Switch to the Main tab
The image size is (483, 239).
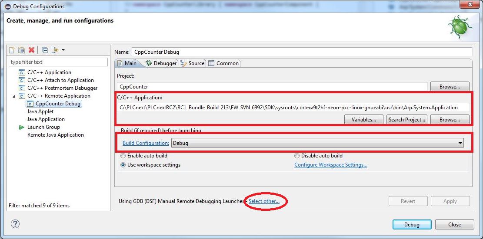tap(127, 63)
